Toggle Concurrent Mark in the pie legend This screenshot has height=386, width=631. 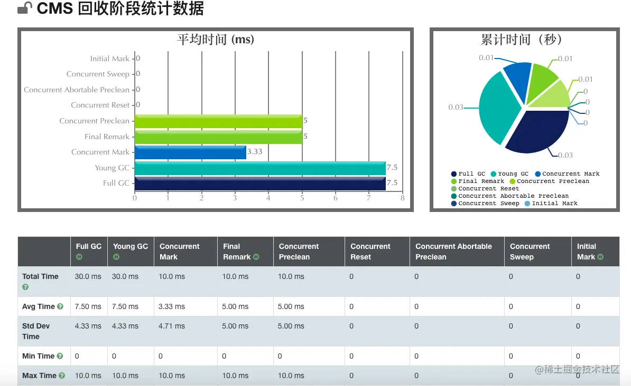[567, 174]
